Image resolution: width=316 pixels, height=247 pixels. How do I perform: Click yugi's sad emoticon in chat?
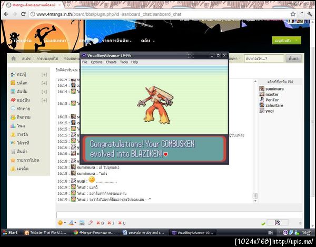coord(92,179)
